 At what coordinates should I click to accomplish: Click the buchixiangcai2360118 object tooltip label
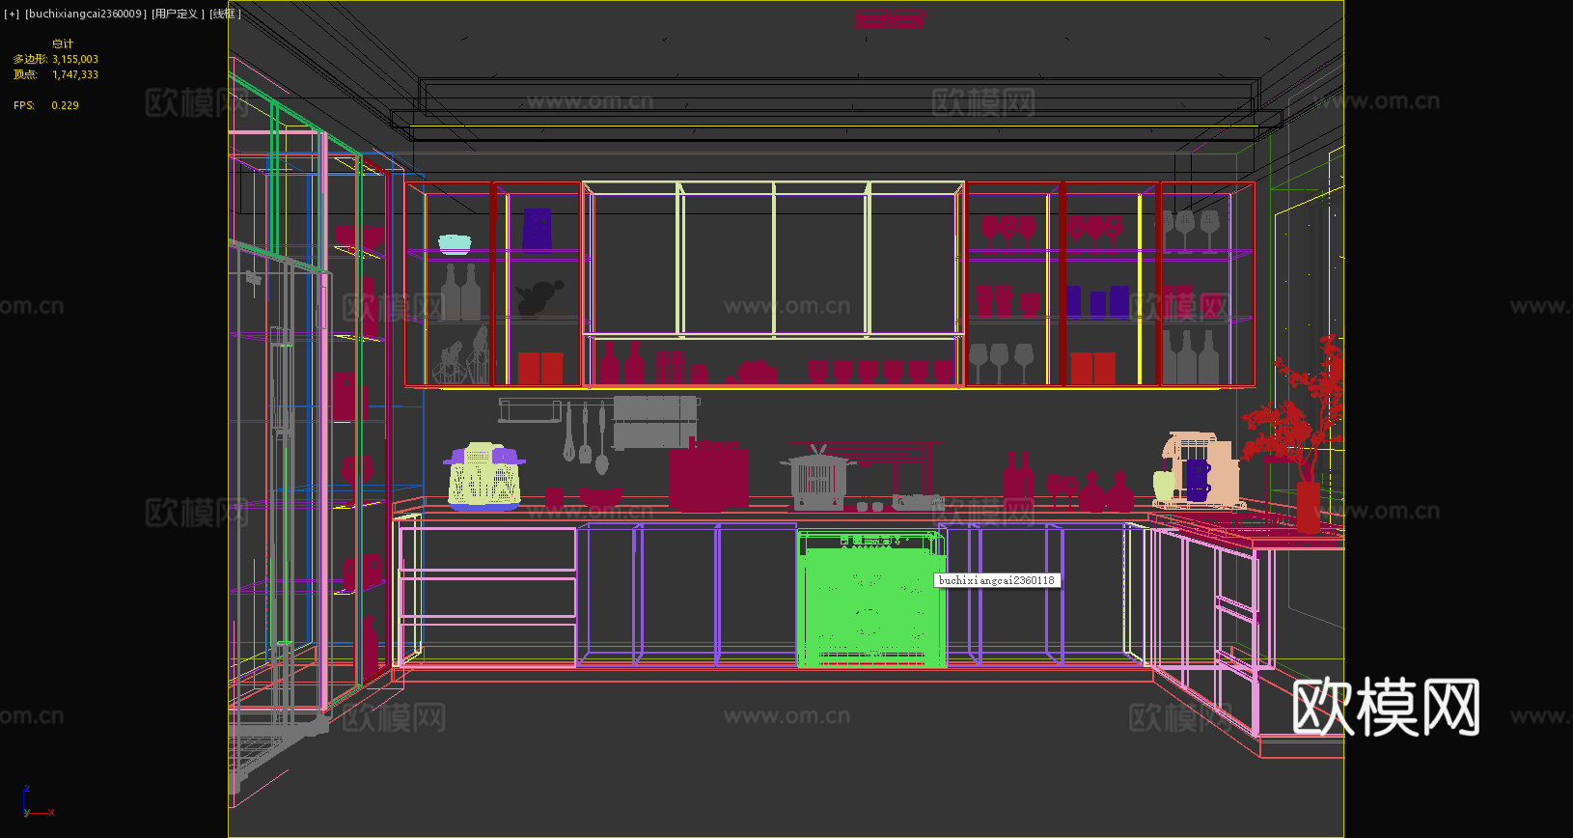[x=997, y=580]
